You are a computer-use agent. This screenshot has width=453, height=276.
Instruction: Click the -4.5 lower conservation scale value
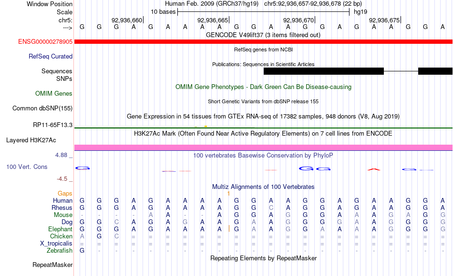62,179
